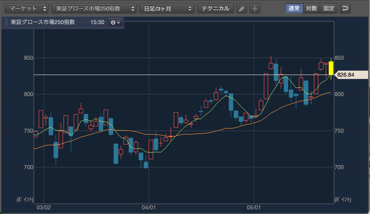Click the return arrow reset icon
This screenshot has width=370, height=214.
[345, 8]
